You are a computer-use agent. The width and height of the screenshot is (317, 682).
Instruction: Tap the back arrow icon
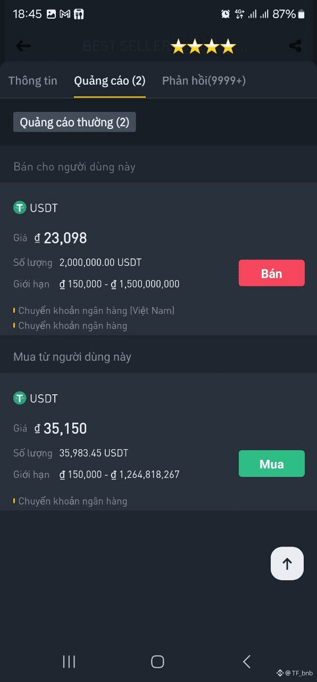pyautogui.click(x=23, y=46)
